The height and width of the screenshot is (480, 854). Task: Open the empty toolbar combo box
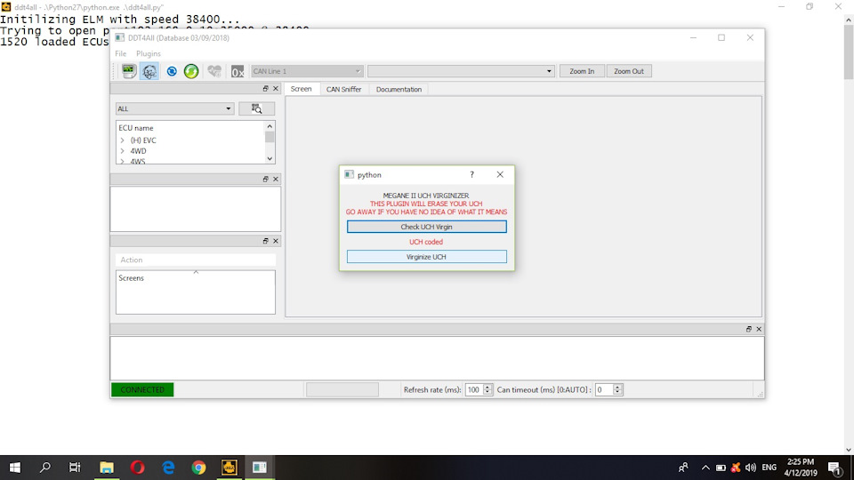pyautogui.click(x=461, y=71)
